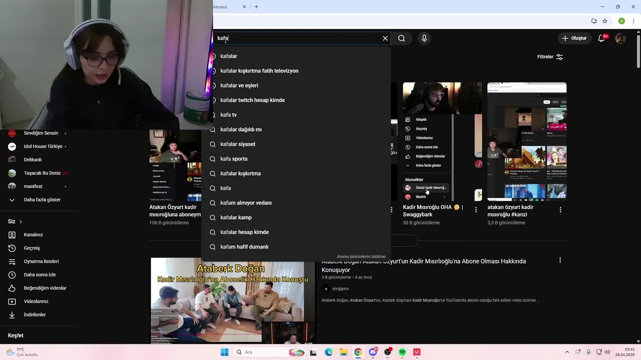Screen dimensions: 641x360
Task: Click 'Arama tahminlerini bildirme' link
Action: tap(361, 256)
